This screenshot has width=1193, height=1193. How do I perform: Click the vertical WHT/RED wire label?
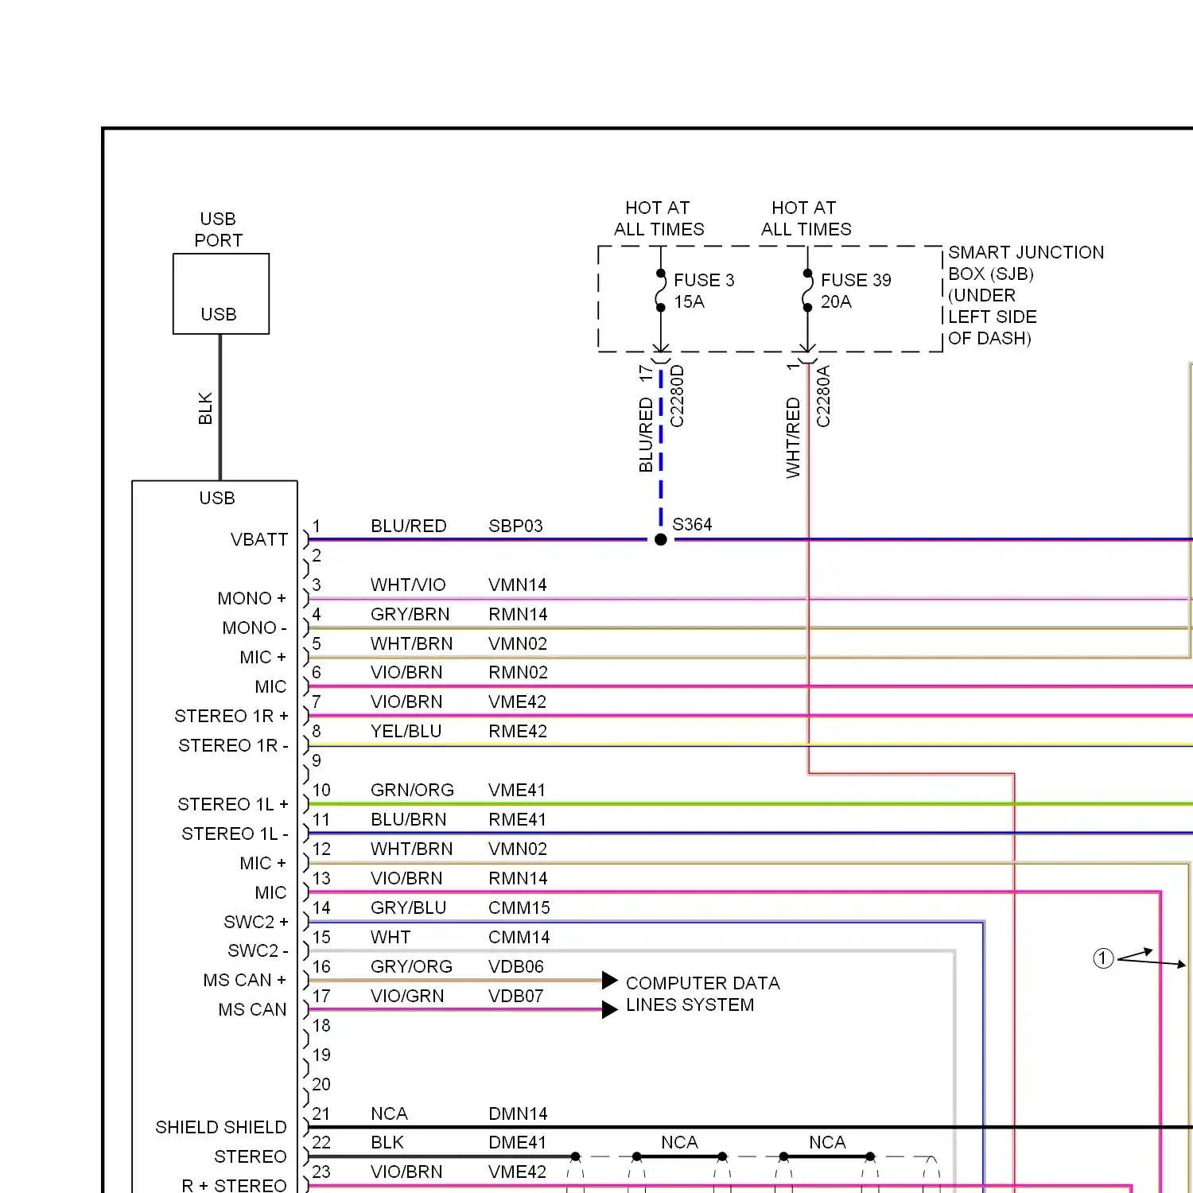tap(793, 438)
